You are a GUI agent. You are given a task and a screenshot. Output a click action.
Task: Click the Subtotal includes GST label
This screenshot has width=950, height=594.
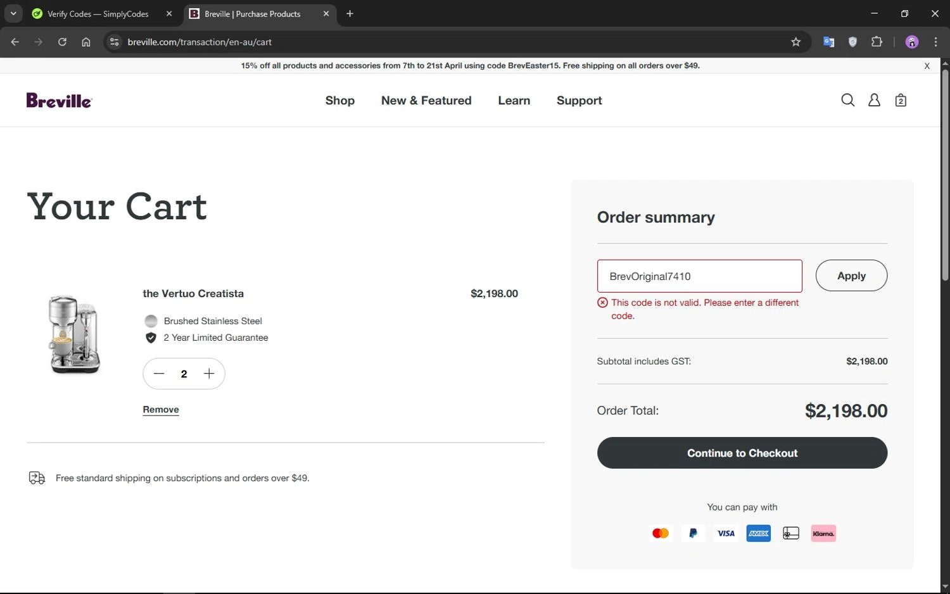click(643, 361)
